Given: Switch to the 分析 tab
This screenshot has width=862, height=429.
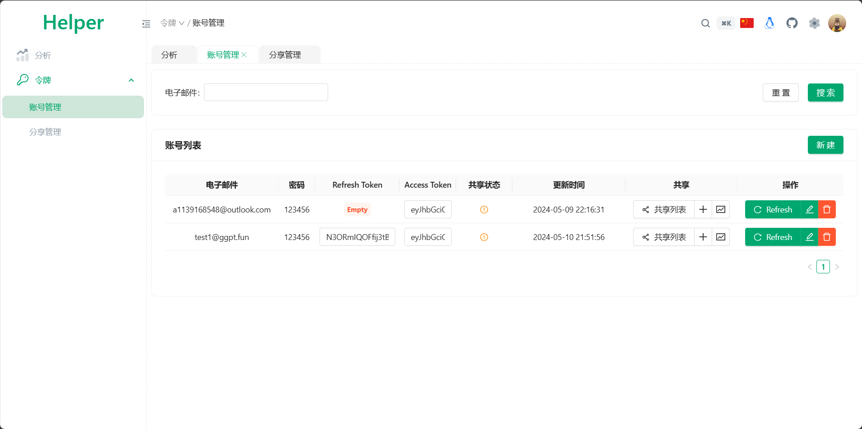Looking at the screenshot, I should 169,55.
